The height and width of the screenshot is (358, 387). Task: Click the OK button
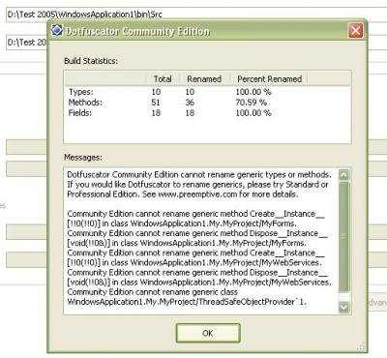click(208, 333)
